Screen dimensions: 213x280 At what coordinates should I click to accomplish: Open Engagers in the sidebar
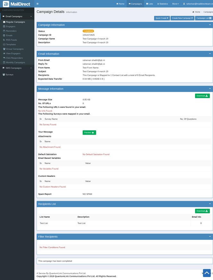click(x=11, y=26)
